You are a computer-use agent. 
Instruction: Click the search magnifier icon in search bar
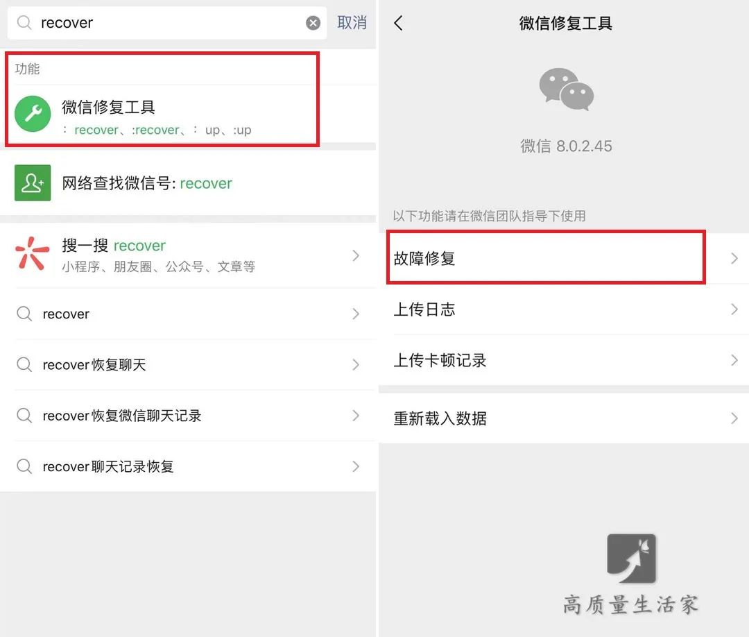pyautogui.click(x=24, y=22)
